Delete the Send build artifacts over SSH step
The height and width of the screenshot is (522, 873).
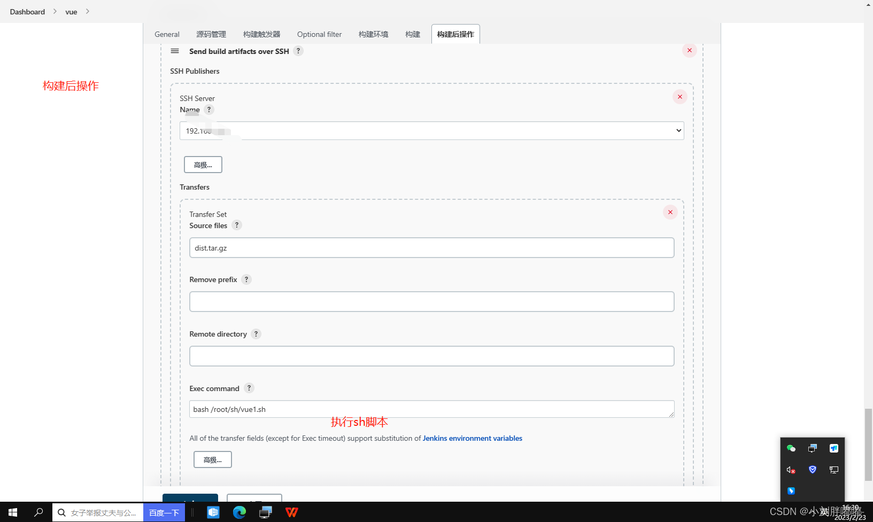click(689, 50)
